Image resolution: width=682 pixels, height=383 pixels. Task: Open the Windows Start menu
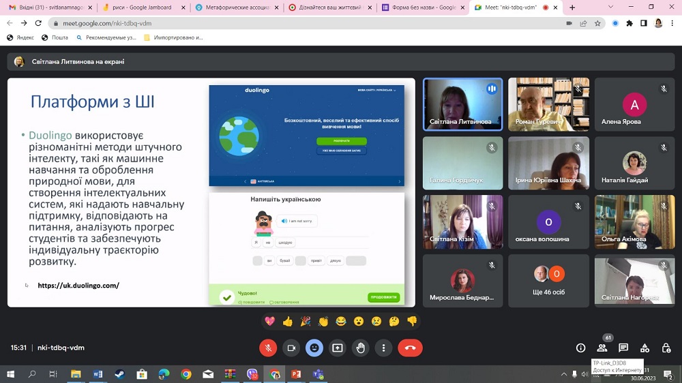click(10, 374)
